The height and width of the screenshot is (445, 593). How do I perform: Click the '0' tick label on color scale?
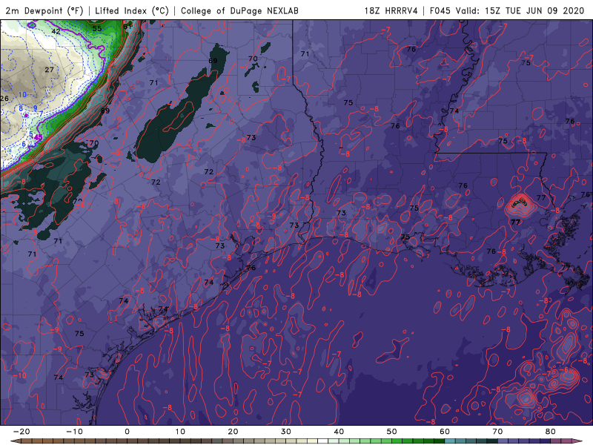click(127, 432)
